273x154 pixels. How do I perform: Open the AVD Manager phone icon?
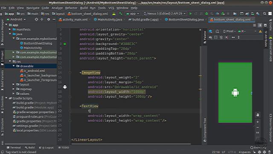(x=253, y=14)
